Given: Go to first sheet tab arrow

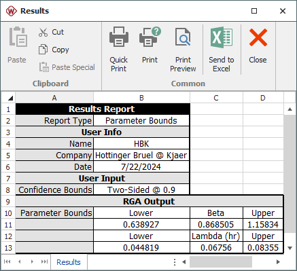Looking at the screenshot, I should [7, 262].
